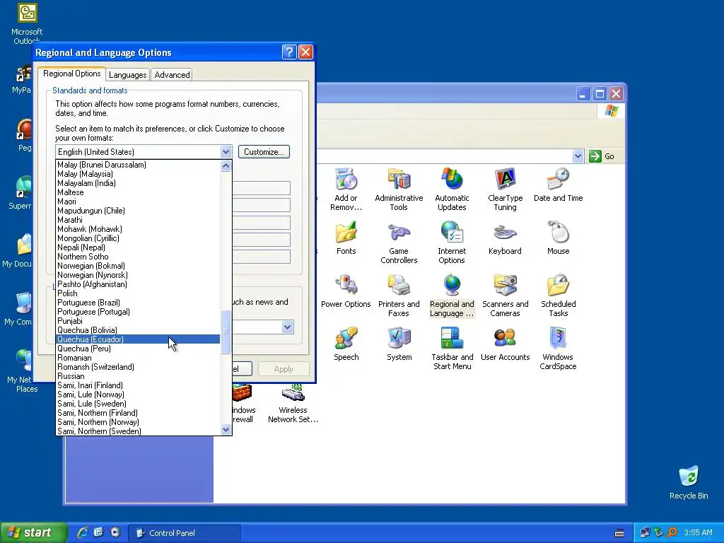Viewport: 724px width, 543px height.
Task: Select Mapudungun (Chile) in list
Action: tap(138, 211)
